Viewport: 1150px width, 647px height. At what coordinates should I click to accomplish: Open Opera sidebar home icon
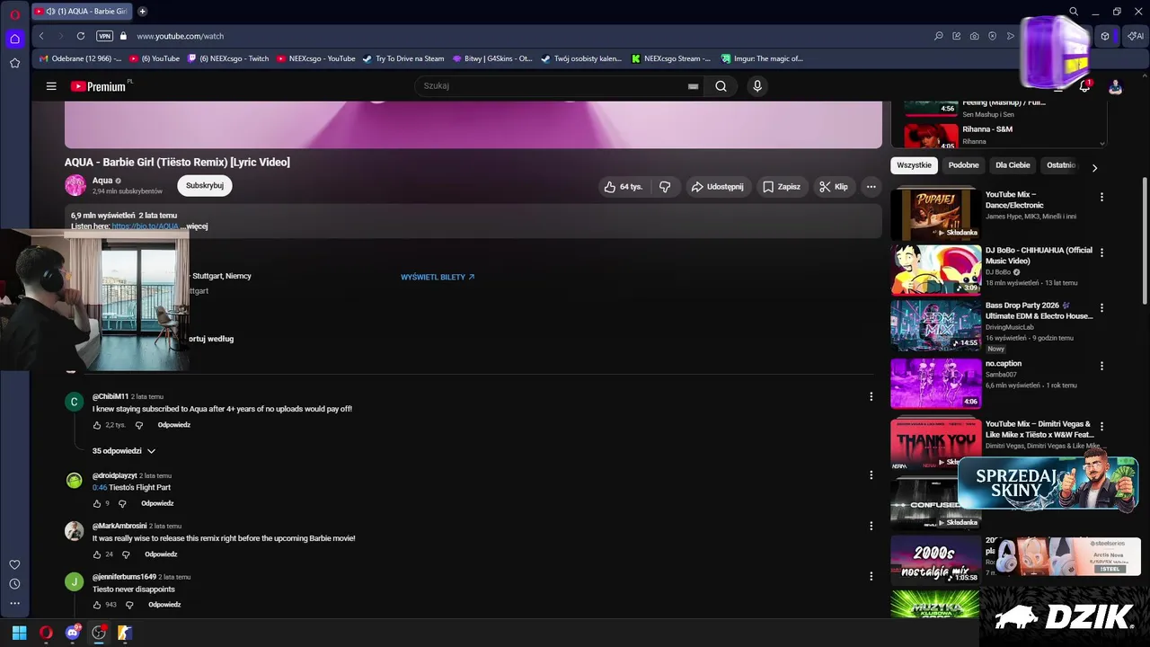pos(14,39)
